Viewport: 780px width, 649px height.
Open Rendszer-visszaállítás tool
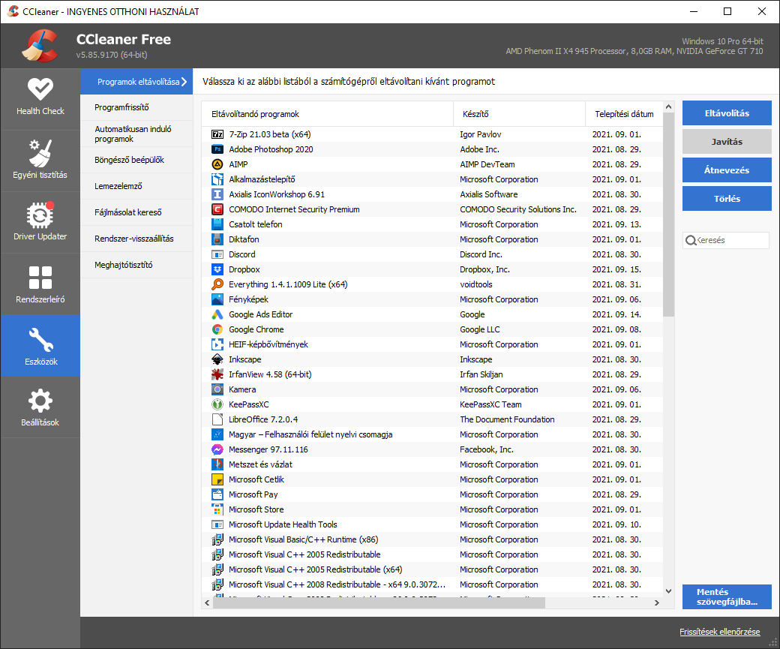pos(136,239)
